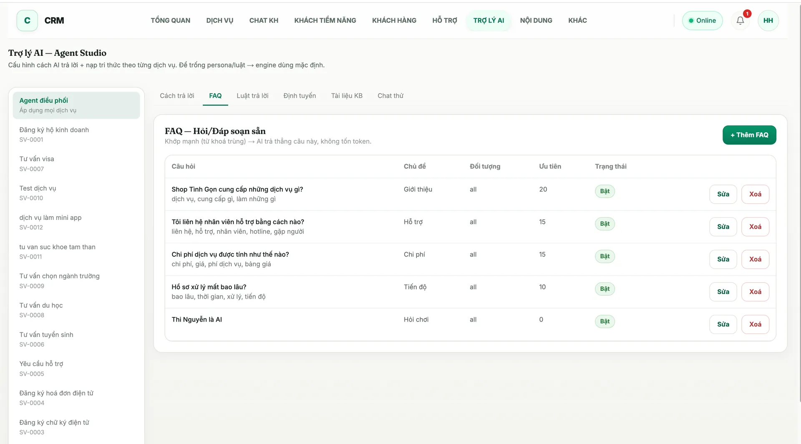Delete the Tôi liên hệ nhân viên FAQ
The height and width of the screenshot is (444, 801).
point(755,227)
